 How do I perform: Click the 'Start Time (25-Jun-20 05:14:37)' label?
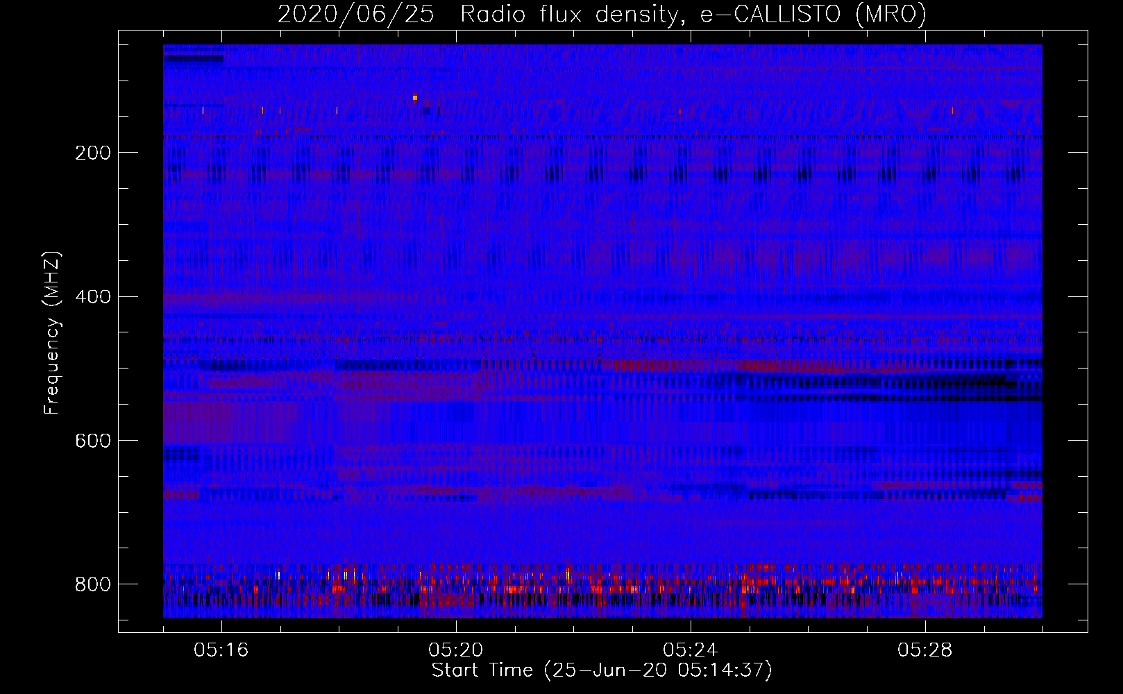(602, 670)
